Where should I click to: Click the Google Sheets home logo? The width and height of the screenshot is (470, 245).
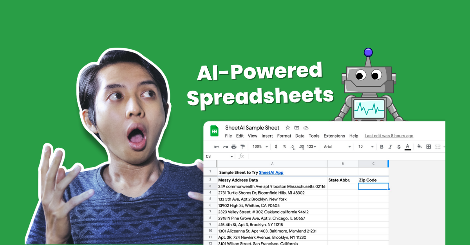coord(214,131)
